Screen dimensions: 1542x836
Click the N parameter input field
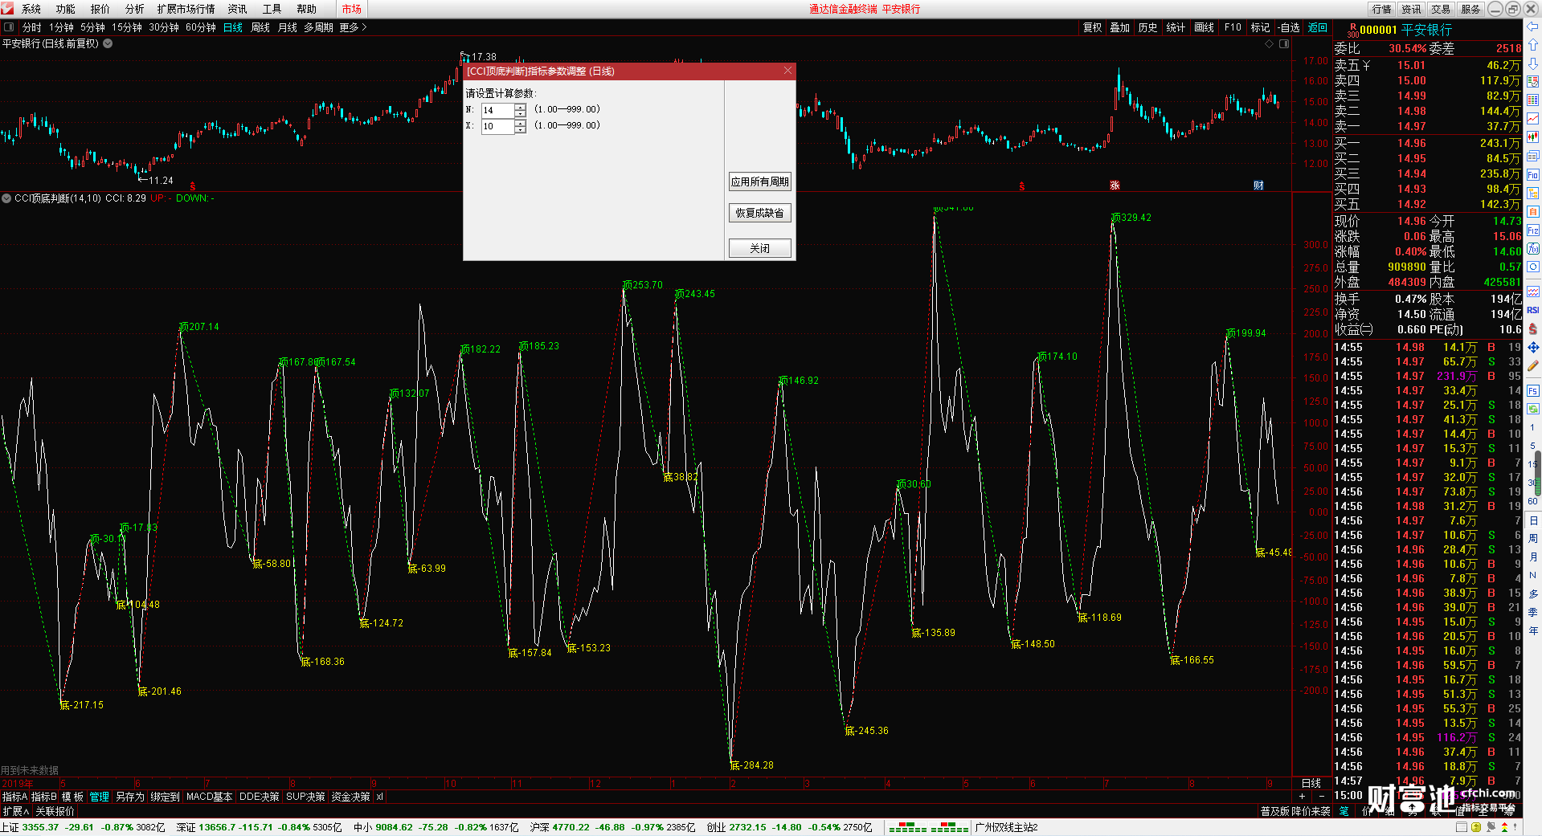pos(497,110)
